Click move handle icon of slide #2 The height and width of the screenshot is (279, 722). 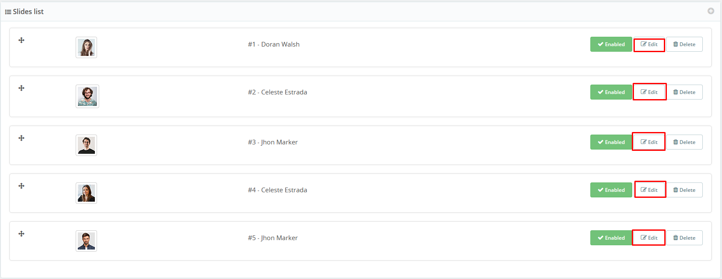[21, 88]
